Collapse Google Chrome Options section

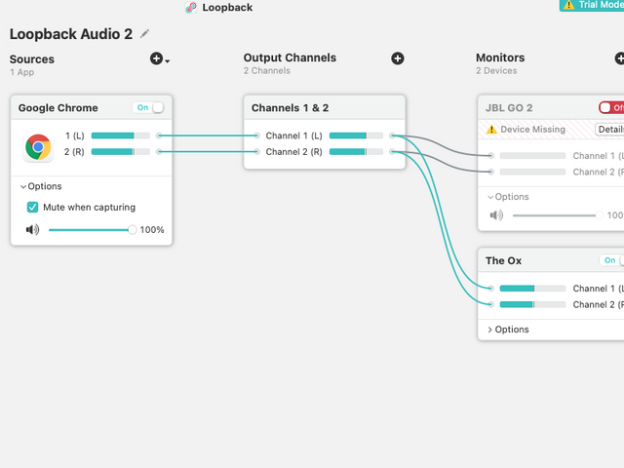tap(23, 186)
